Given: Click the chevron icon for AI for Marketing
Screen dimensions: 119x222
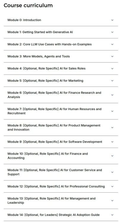Looking at the screenshot, I should (x=112, y=81).
